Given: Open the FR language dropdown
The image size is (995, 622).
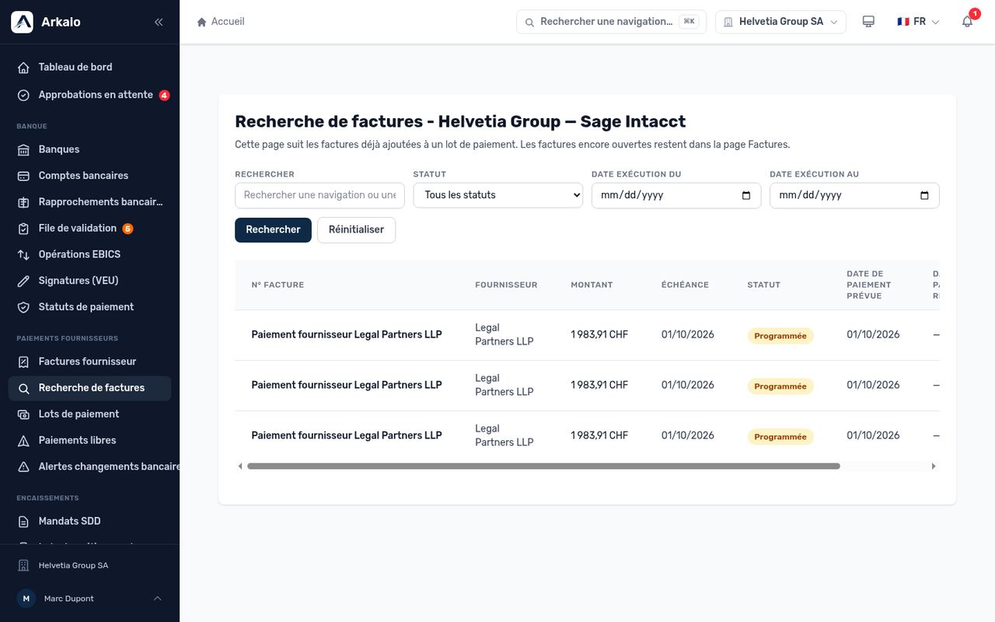Looking at the screenshot, I should point(918,22).
